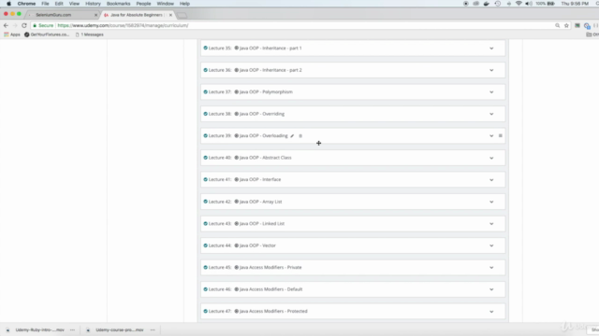The image size is (599, 336).
Task: Expand Lecture 36 Inheritance part 2 chevron
Action: pos(491,70)
